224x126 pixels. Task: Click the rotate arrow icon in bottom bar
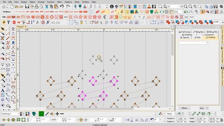point(152,120)
